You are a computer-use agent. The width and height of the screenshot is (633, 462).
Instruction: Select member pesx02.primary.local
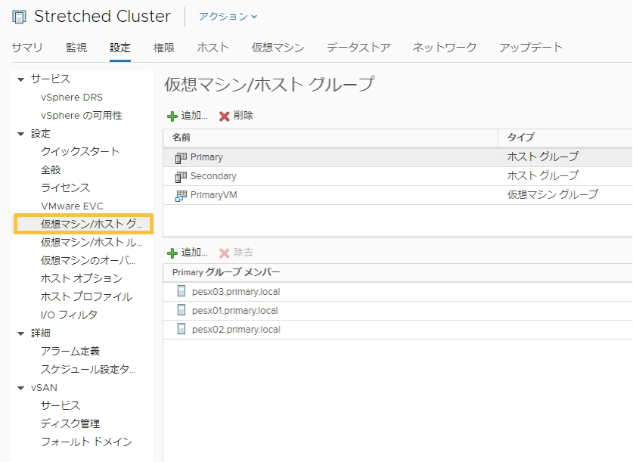(x=236, y=330)
